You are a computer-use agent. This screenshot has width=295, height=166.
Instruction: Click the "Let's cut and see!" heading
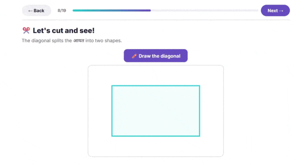[x=64, y=30]
